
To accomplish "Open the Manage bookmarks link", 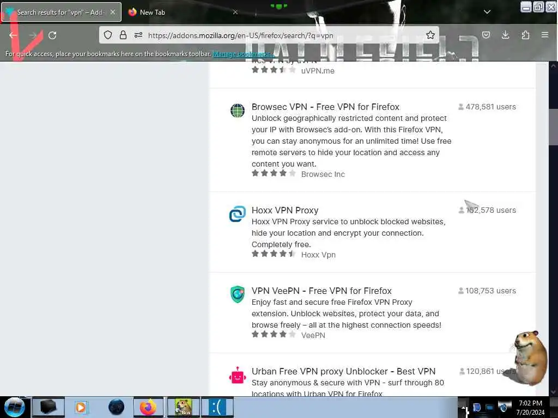I will tap(244, 54).
